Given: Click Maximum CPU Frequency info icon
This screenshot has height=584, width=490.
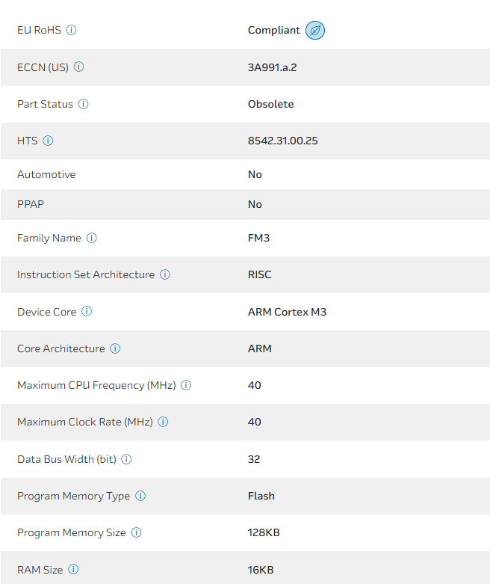Looking at the screenshot, I should tap(186, 385).
